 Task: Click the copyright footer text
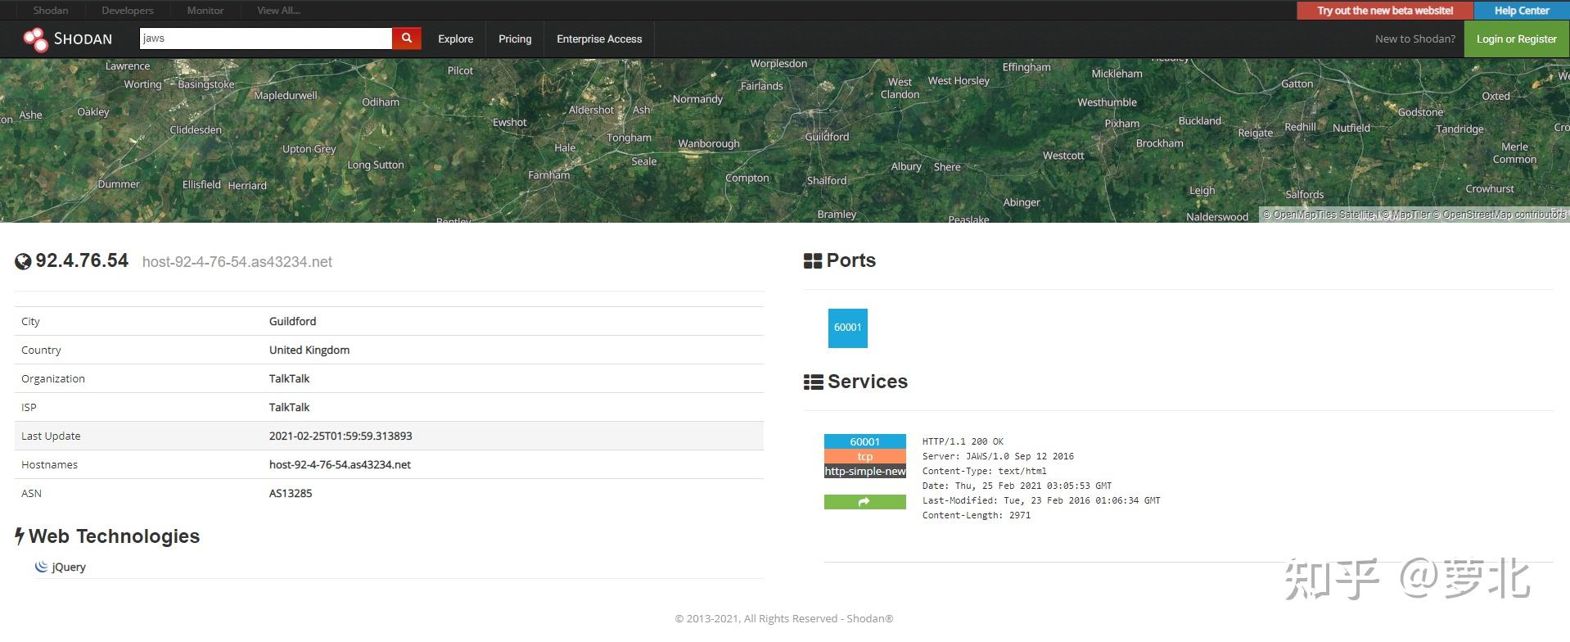click(x=784, y=618)
